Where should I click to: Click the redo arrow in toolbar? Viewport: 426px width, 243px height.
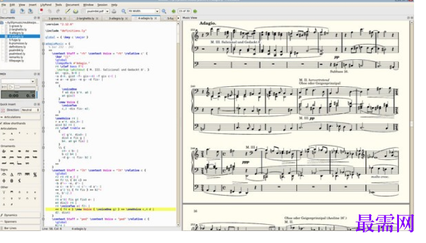58,11
